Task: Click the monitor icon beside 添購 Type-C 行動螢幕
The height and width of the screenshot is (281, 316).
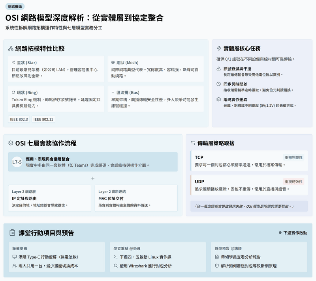Action: 15,257
